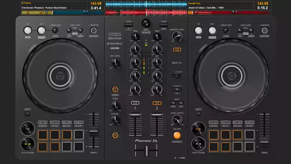Viewport: 291px width, 164px height.
Task: Touch the left deck jog wheel center
Action: 60,76
